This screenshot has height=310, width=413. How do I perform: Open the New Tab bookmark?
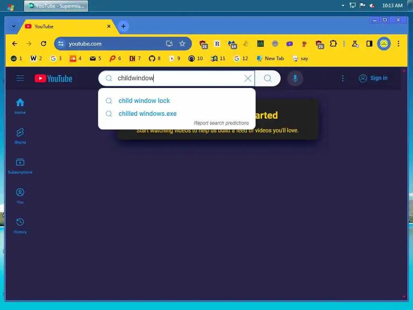coord(270,59)
